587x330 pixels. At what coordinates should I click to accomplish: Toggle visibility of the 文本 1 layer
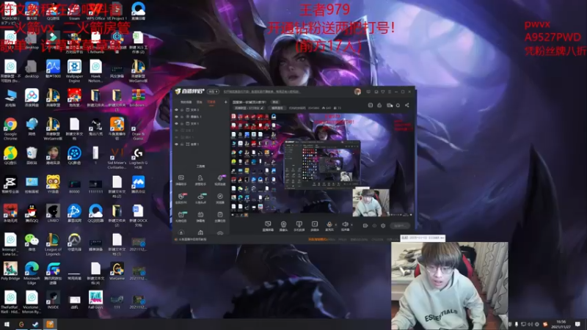pyautogui.click(x=176, y=123)
